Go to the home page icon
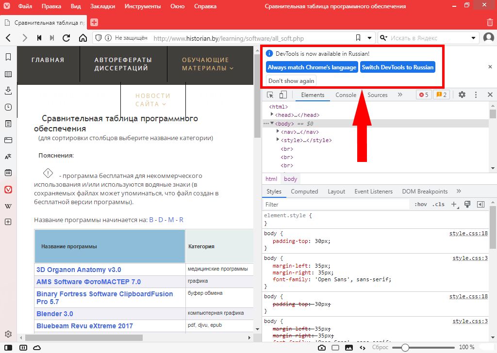 point(83,38)
